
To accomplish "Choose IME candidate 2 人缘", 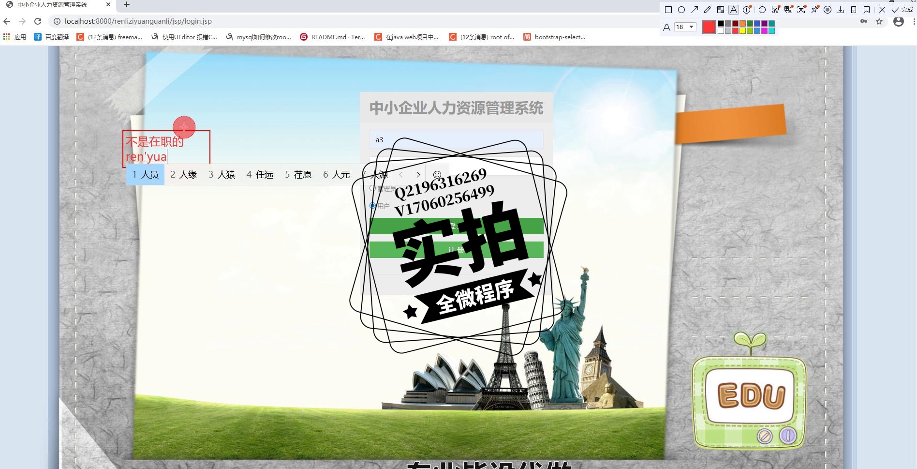I will (x=183, y=175).
